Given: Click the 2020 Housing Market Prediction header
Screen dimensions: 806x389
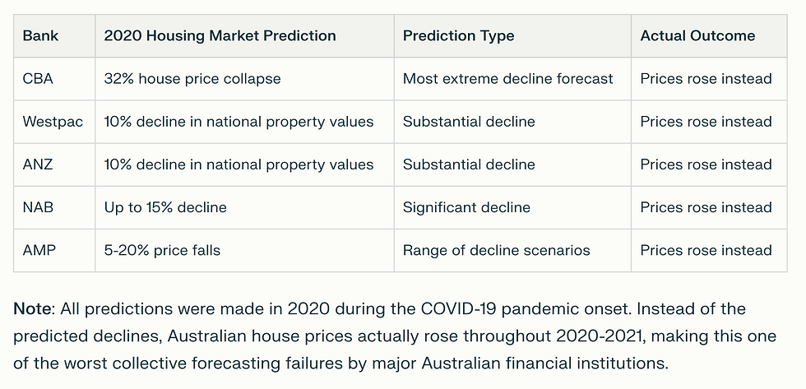Looking at the screenshot, I should coord(220,36).
